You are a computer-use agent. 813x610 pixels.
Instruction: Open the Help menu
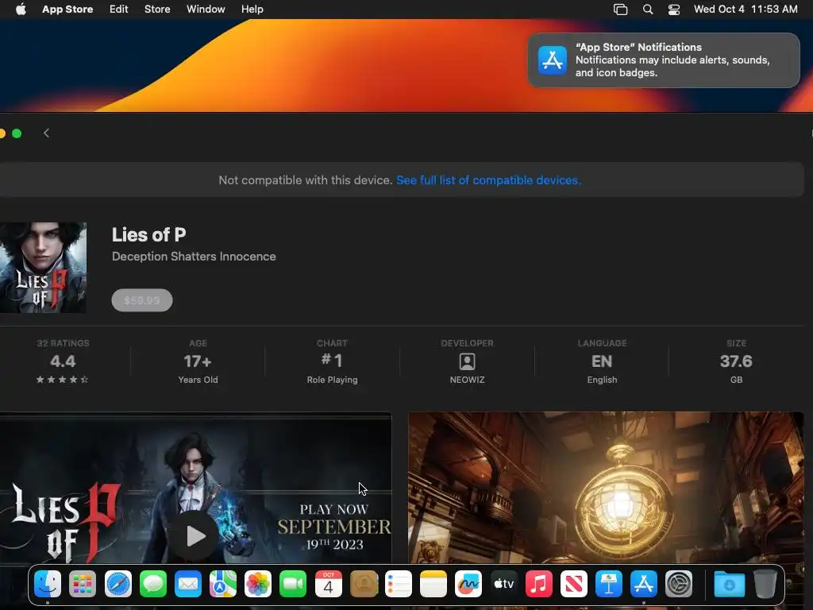pos(252,9)
